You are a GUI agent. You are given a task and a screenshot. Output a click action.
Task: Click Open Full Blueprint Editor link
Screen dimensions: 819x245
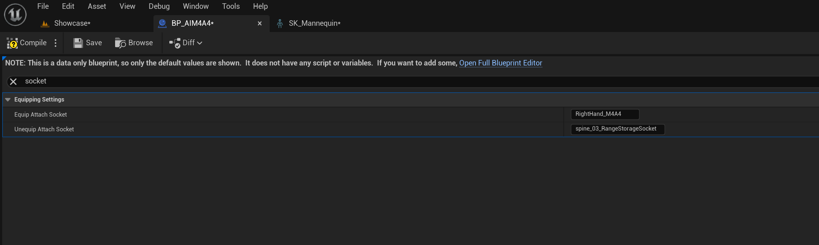point(500,63)
